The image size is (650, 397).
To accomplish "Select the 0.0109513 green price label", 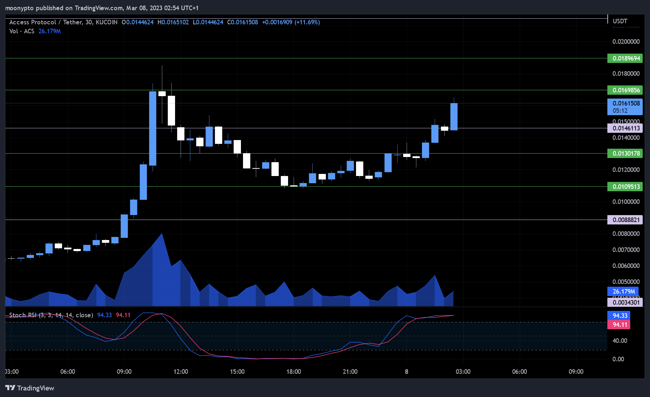I will pyautogui.click(x=625, y=187).
